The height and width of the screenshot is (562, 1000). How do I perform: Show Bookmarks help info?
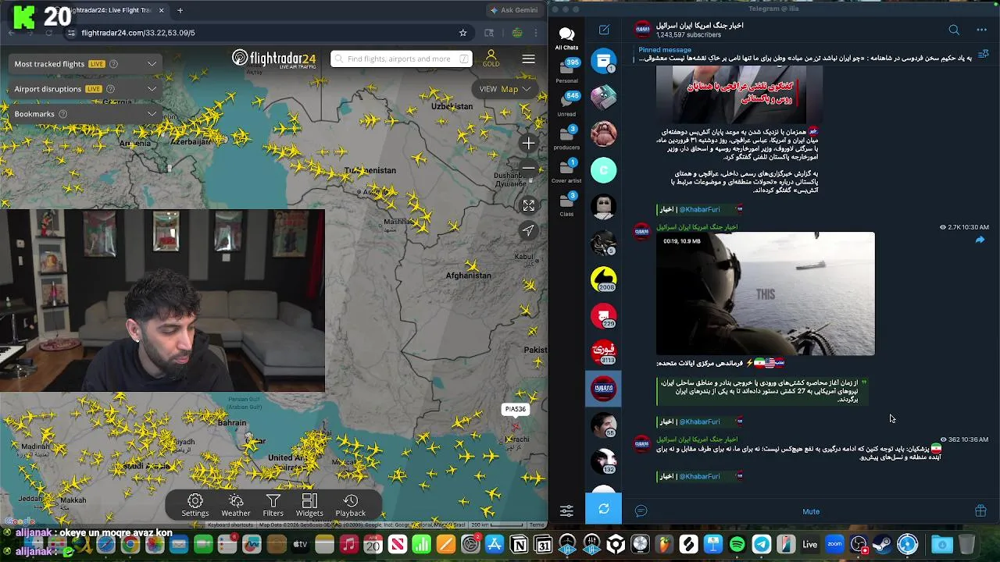coord(63,114)
